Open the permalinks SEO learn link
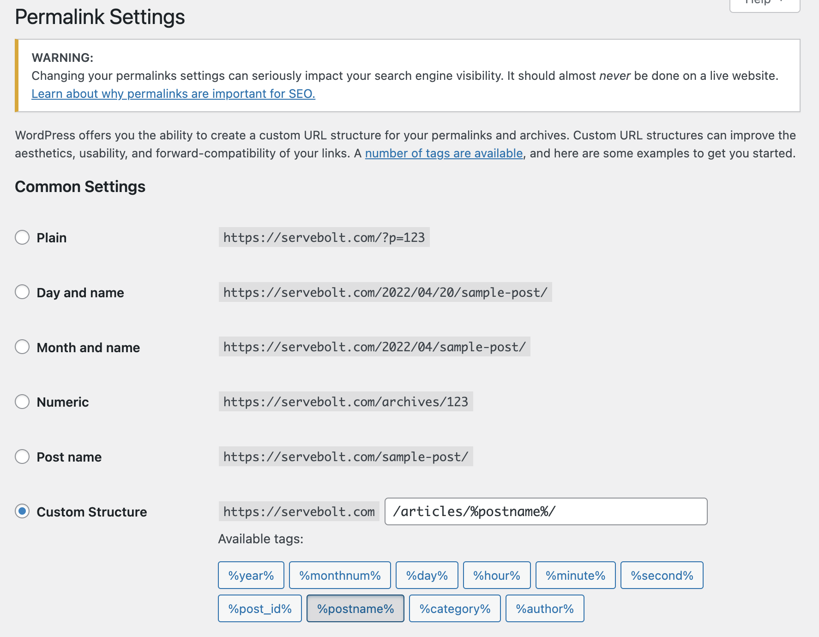Viewport: 819px width, 637px height. [x=173, y=94]
